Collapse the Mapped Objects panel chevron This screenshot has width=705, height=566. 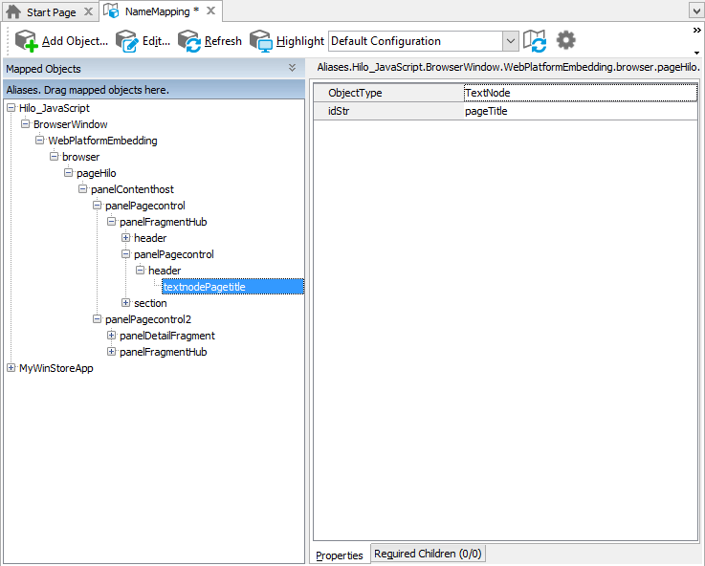pos(292,69)
